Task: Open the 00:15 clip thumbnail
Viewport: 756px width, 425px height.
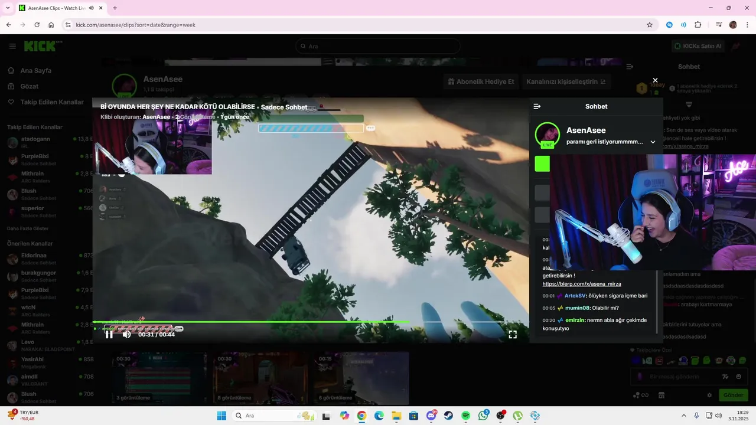Action: 361,378
